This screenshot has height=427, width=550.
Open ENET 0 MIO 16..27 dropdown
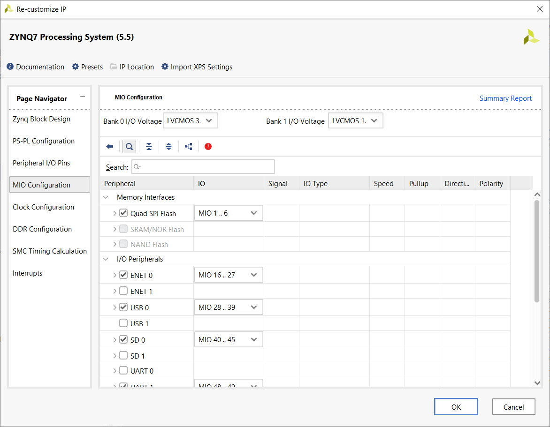pos(229,275)
